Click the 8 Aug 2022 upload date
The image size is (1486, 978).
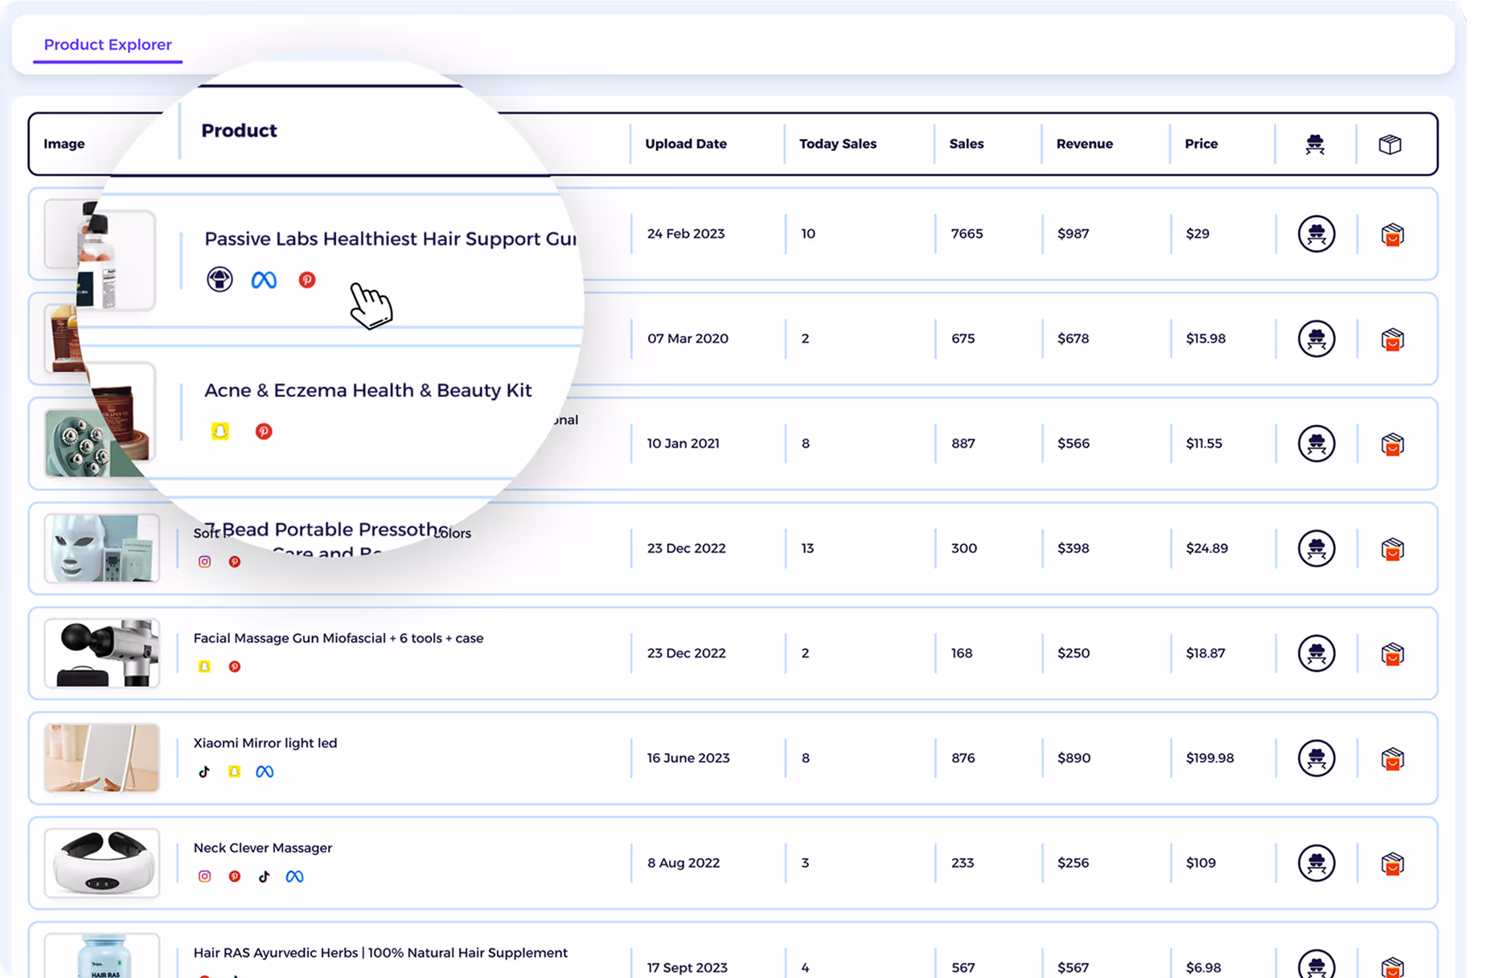click(683, 863)
